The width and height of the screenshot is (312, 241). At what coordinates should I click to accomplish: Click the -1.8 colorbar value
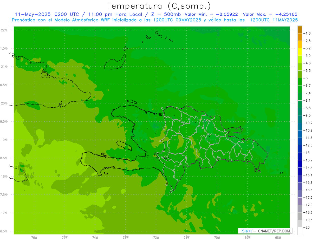tap(307, 33)
